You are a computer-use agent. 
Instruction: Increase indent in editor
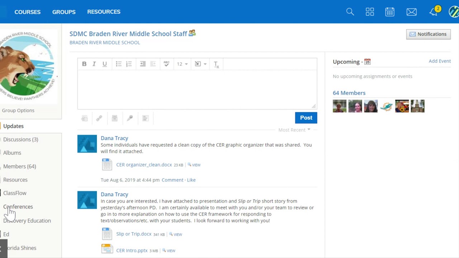pyautogui.click(x=143, y=64)
